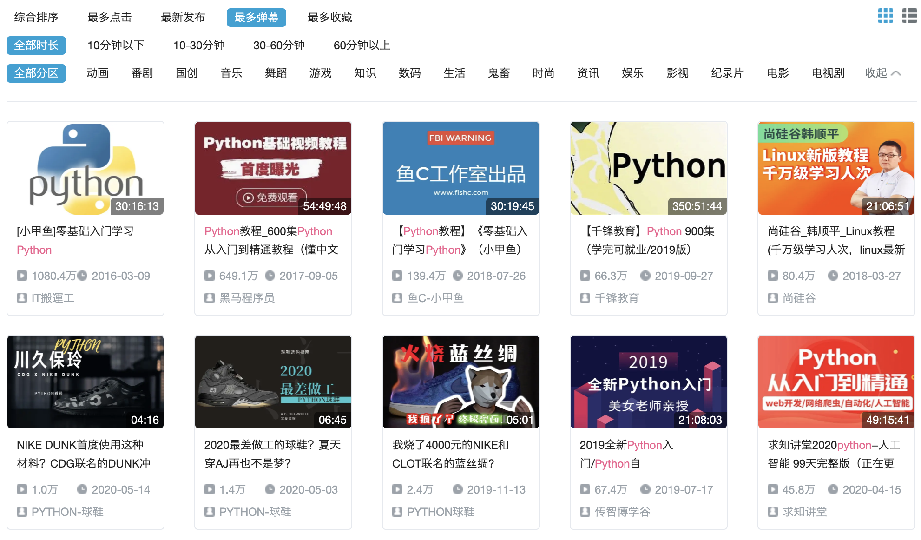
Task: Switch to list view layout icon
Action: 909,16
